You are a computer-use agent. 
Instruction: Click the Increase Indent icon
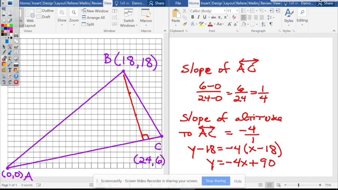coord(278,11)
